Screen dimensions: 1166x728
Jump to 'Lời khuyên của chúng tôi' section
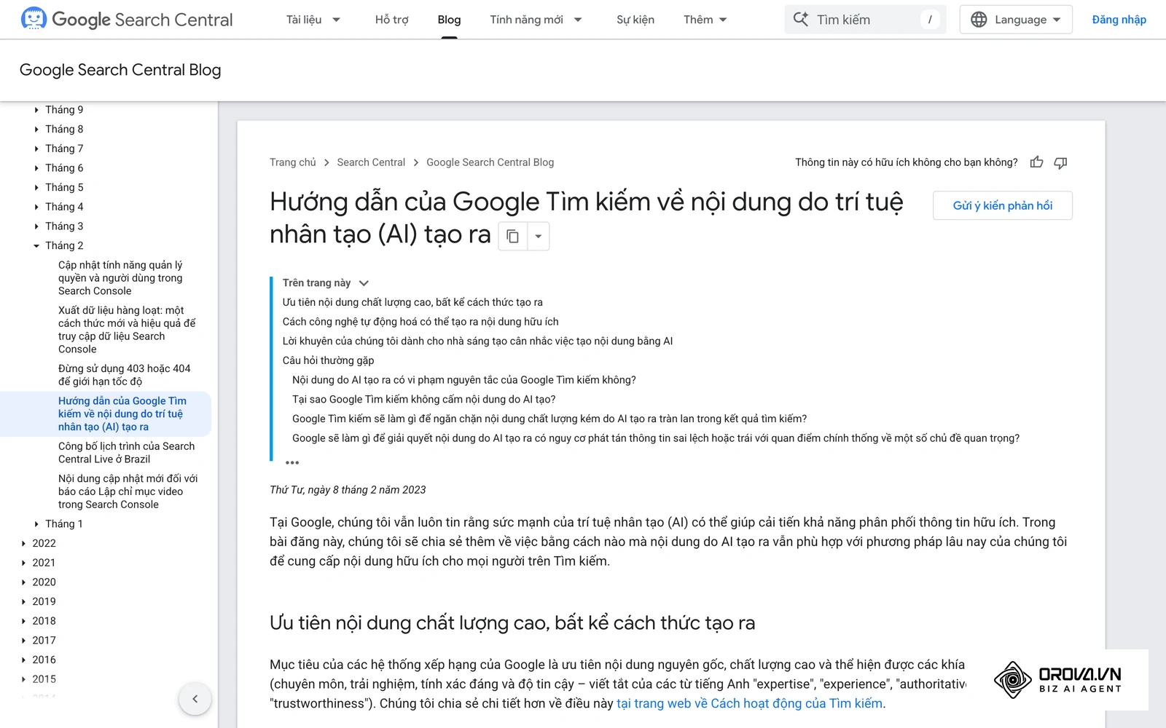477,341
